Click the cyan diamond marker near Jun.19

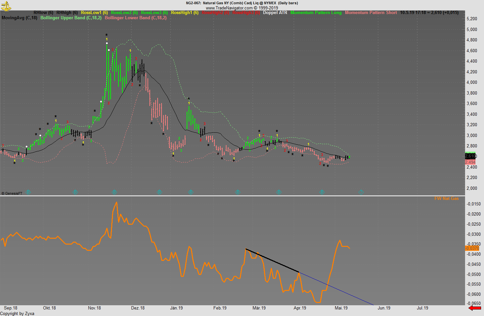(361, 192)
